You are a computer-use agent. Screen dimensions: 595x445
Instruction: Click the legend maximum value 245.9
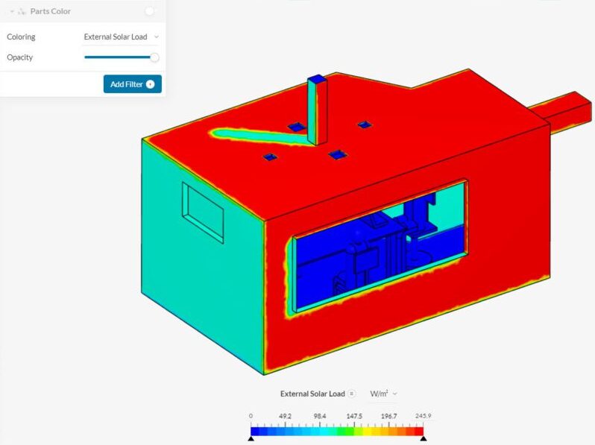pos(423,417)
